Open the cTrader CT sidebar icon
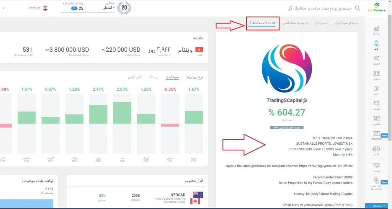 pos(376,135)
